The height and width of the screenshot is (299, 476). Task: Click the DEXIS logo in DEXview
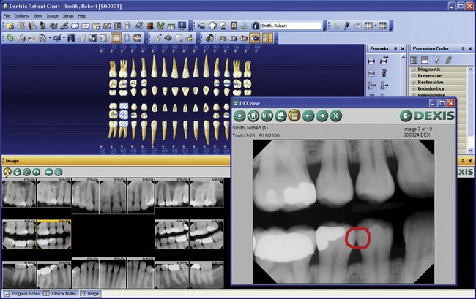tap(427, 116)
